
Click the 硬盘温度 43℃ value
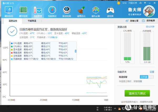pos(85,33)
